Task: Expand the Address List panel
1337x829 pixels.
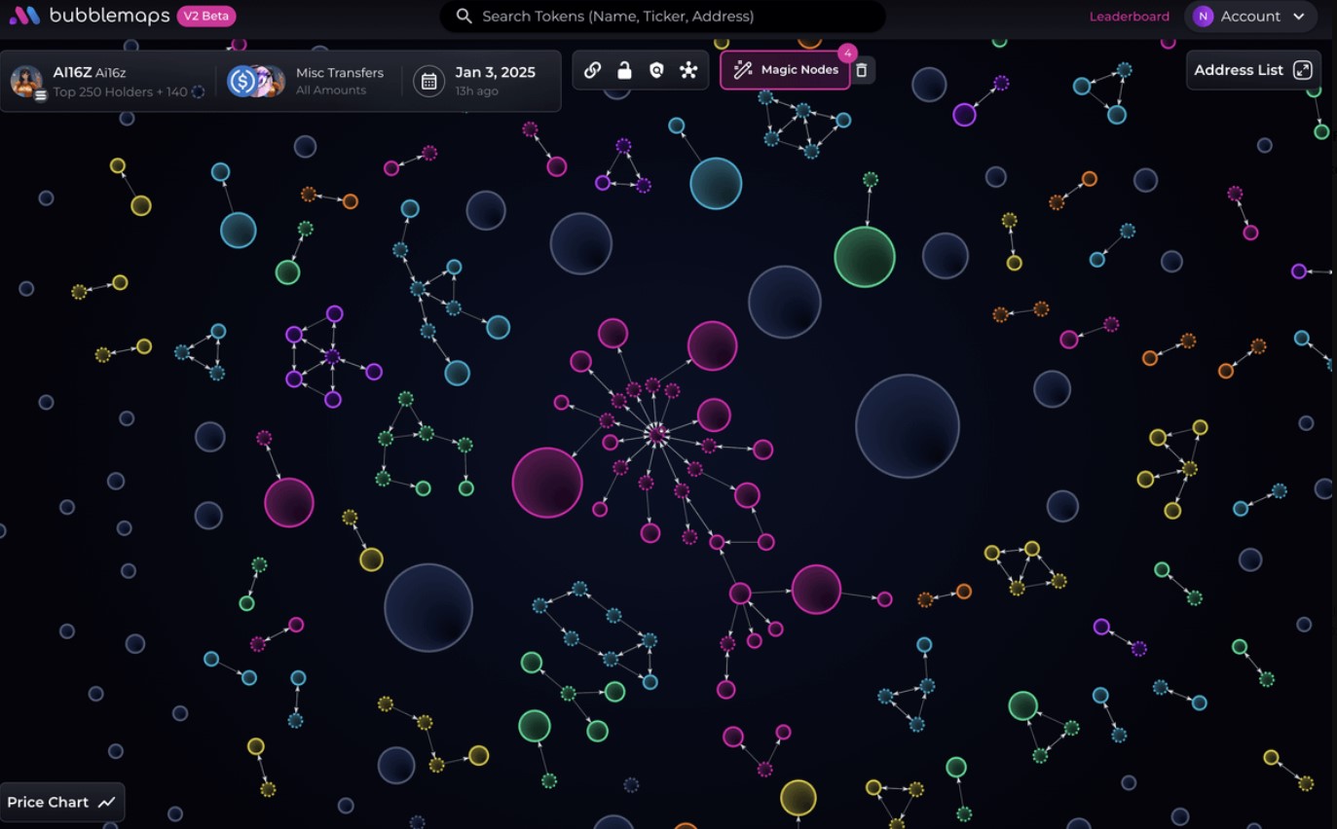Action: (1253, 70)
